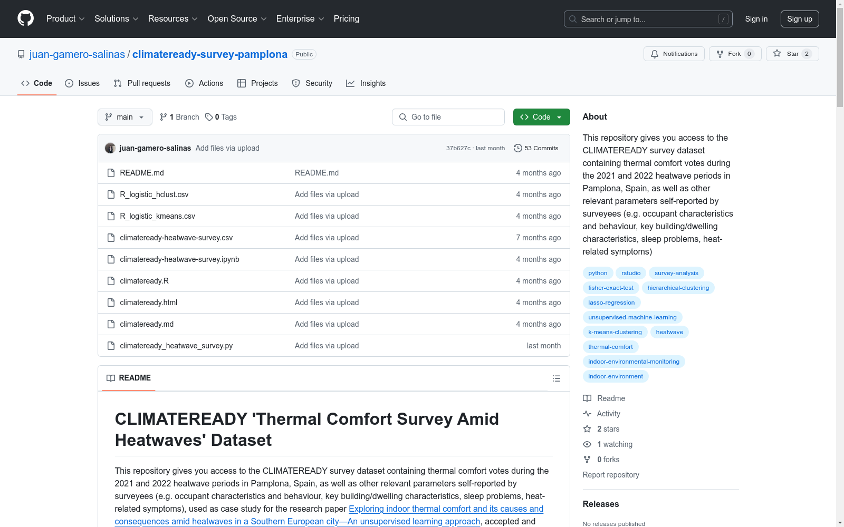Switch to the Issues tab
This screenshot has height=527, width=844.
coord(82,83)
